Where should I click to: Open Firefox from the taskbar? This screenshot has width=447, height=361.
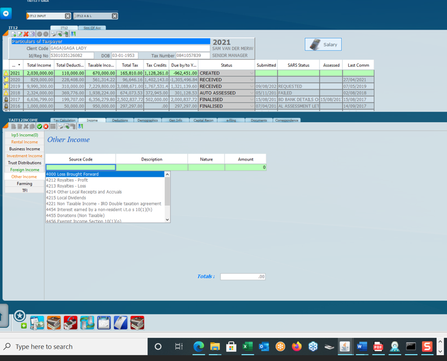[296, 346]
